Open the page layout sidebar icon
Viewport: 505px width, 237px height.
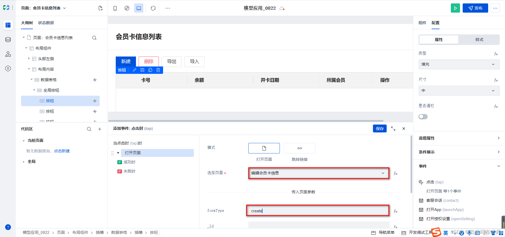tap(8, 25)
